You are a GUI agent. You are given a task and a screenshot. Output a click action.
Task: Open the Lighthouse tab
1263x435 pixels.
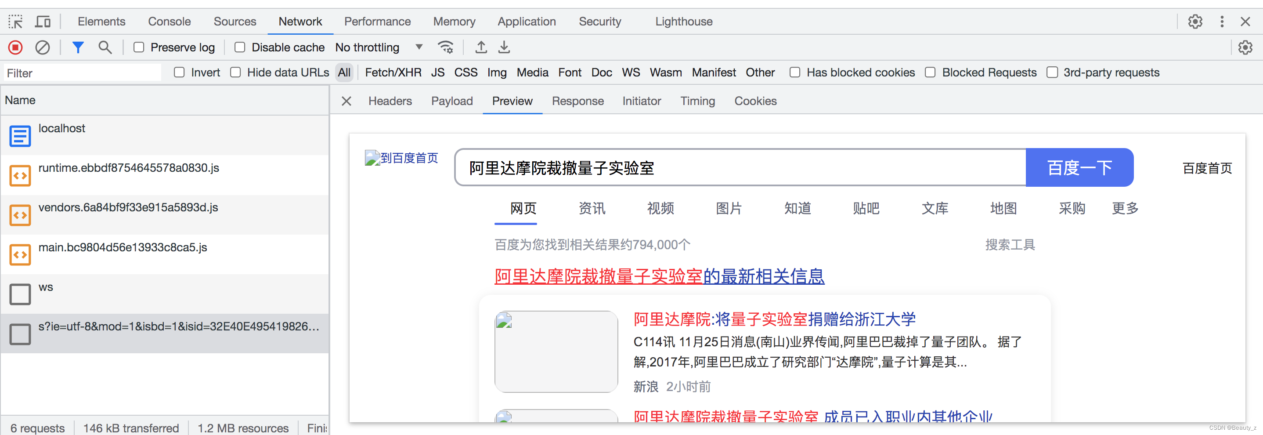(684, 22)
